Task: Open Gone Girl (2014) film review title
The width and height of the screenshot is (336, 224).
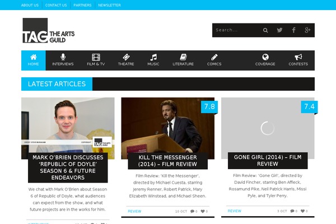Action: [x=268, y=161]
